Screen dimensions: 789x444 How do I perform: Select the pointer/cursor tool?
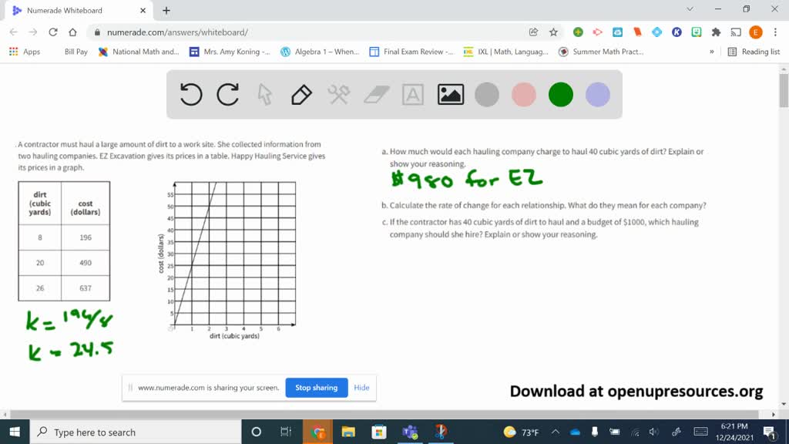(x=265, y=94)
